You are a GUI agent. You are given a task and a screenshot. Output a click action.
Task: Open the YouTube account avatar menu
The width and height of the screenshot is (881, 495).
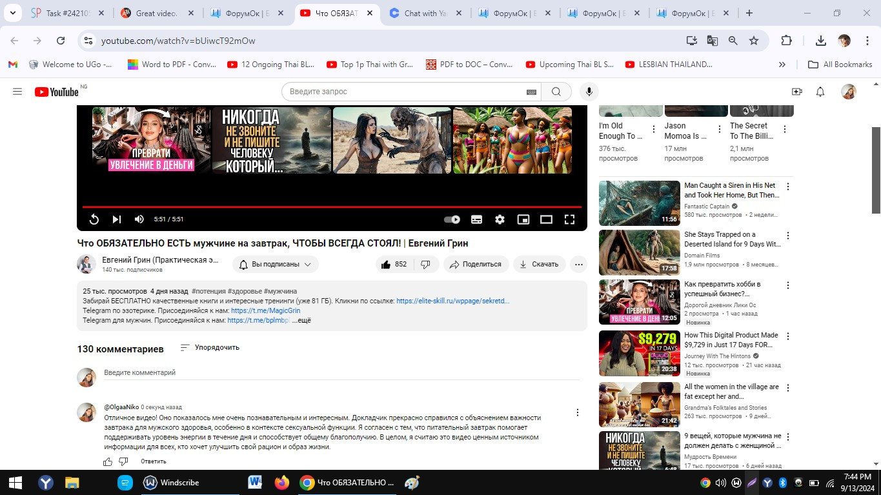pos(849,92)
